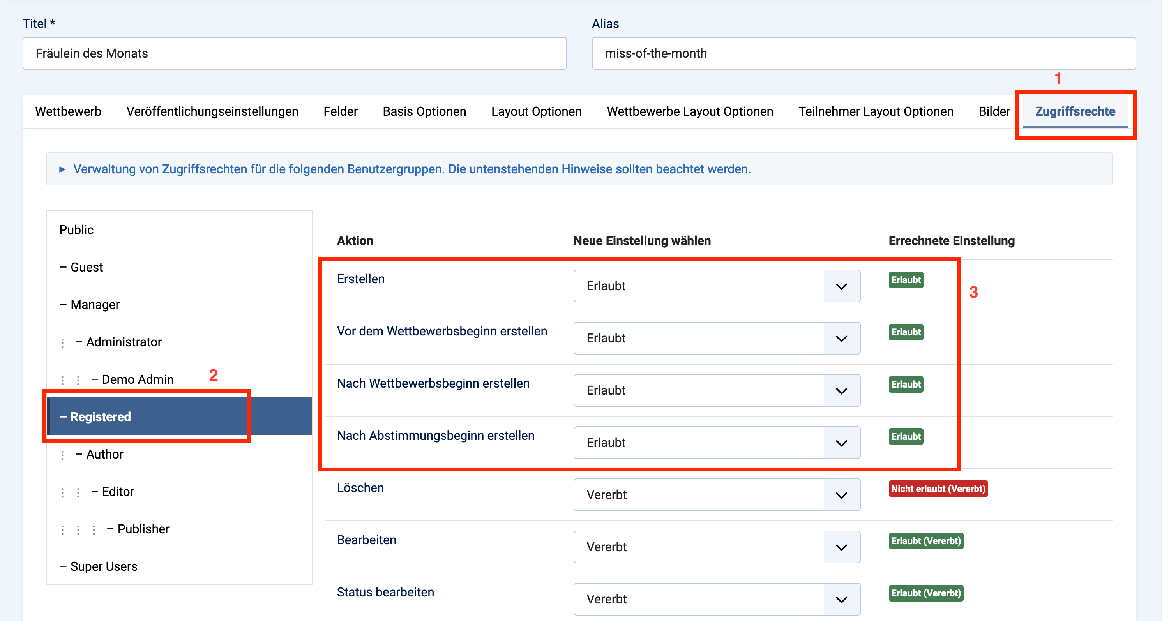Click into the Alias input field
This screenshot has height=621, width=1162.
pyautogui.click(x=863, y=54)
